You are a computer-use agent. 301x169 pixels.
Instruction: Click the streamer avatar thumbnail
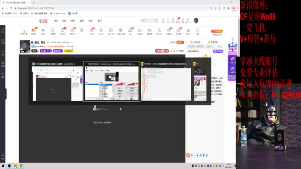25,47
